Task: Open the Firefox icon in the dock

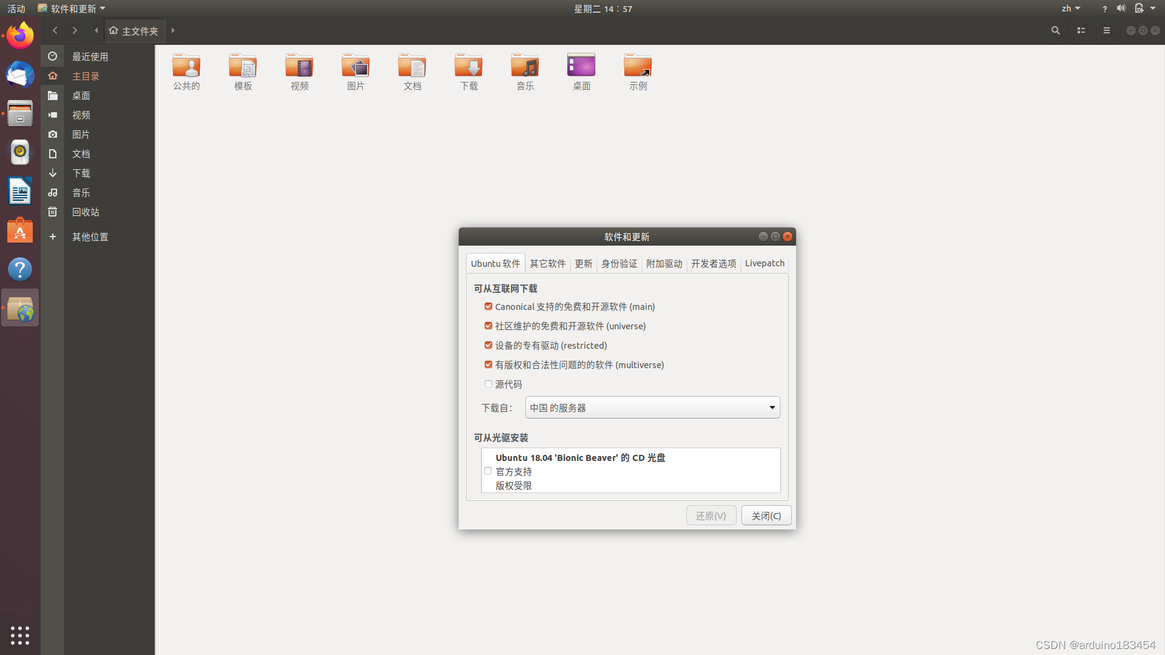Action: (x=20, y=36)
